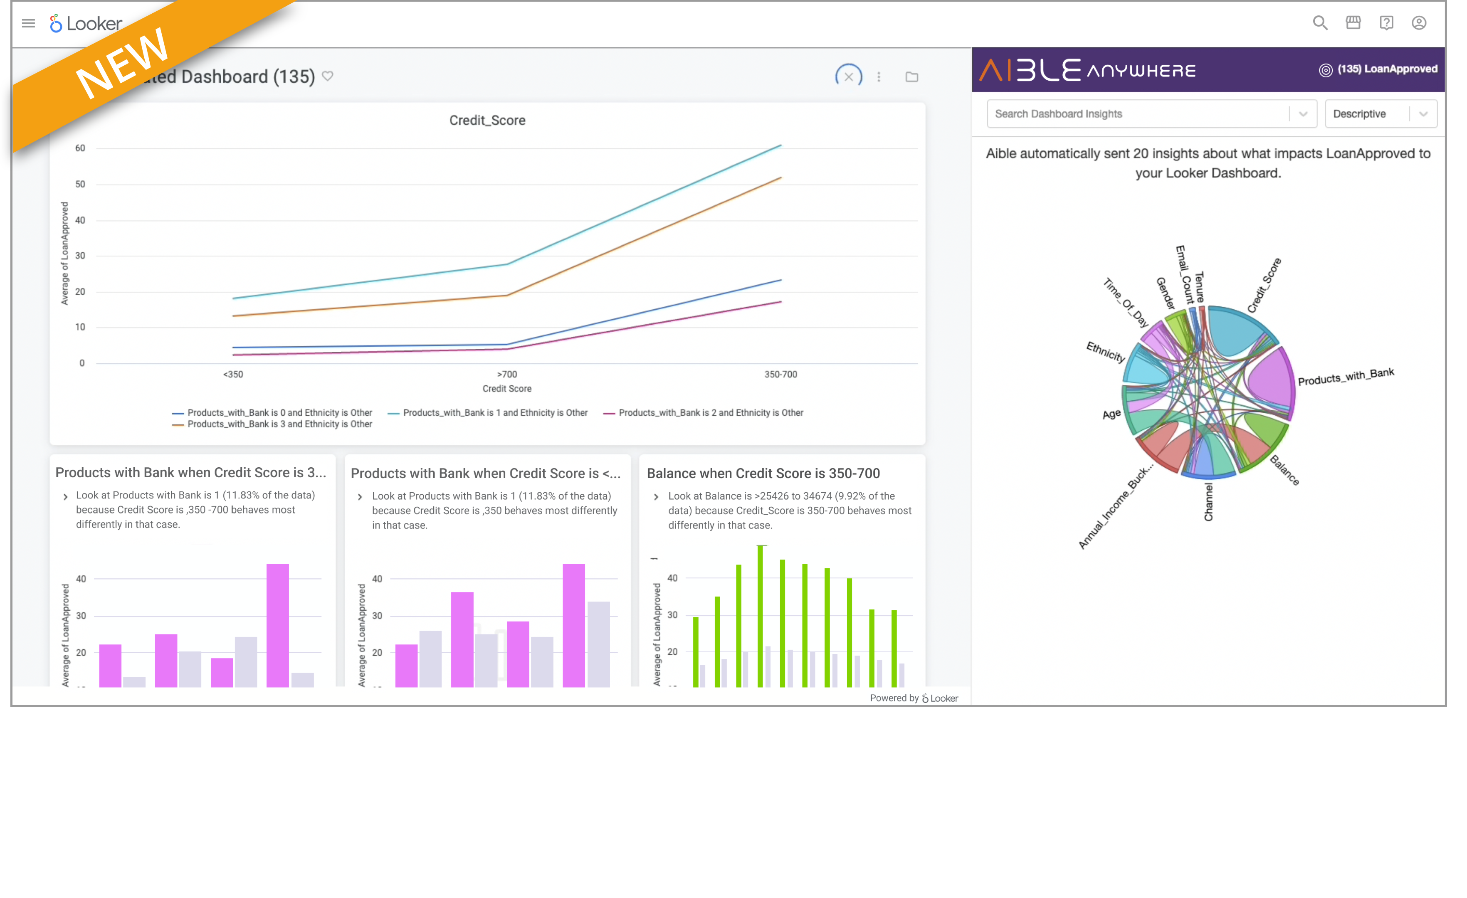This screenshot has width=1467, height=898.
Task: Click the Looker logo
Action: click(86, 23)
